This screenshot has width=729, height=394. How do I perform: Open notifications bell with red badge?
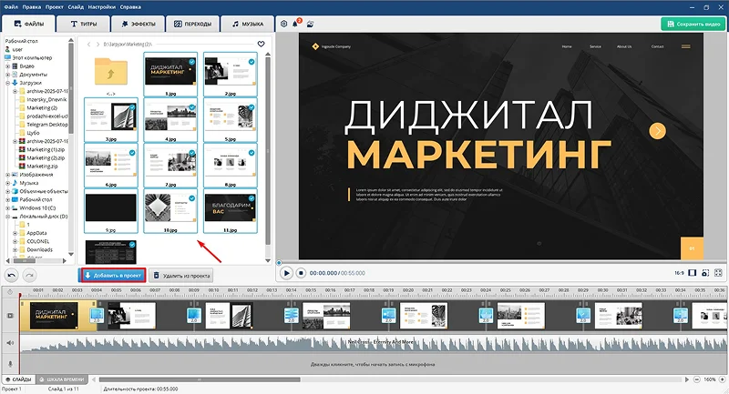295,24
